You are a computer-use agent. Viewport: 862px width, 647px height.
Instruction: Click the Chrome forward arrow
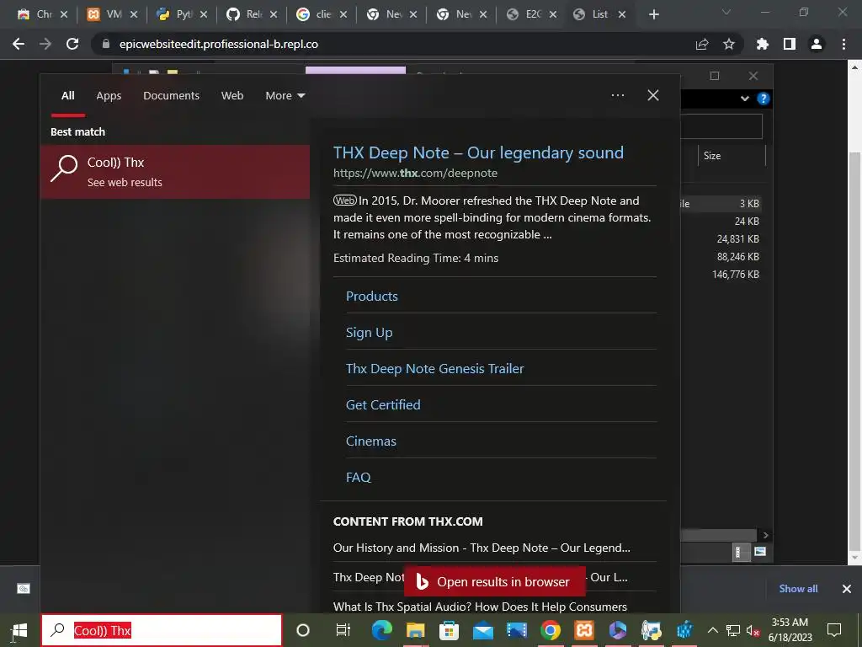[45, 44]
